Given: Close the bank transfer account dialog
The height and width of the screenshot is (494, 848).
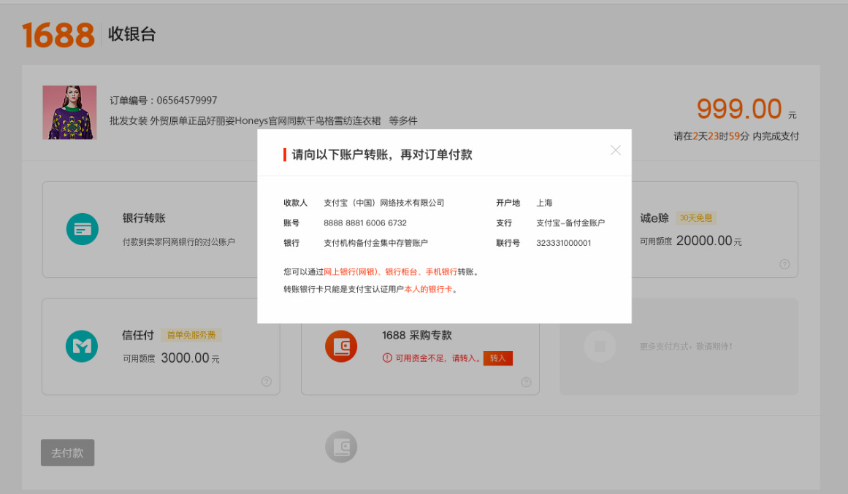Looking at the screenshot, I should pos(616,150).
